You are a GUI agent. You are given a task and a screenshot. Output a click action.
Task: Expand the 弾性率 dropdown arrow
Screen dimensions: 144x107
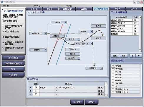66,23
